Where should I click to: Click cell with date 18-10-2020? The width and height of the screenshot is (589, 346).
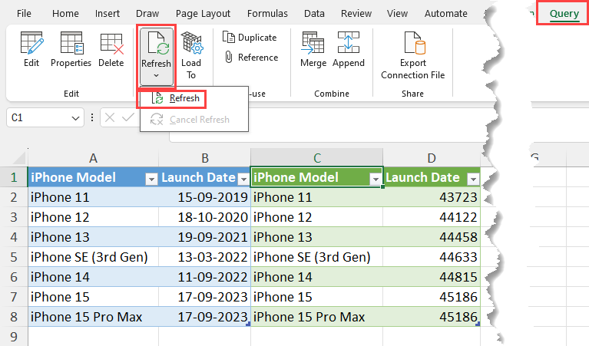pyautogui.click(x=205, y=217)
